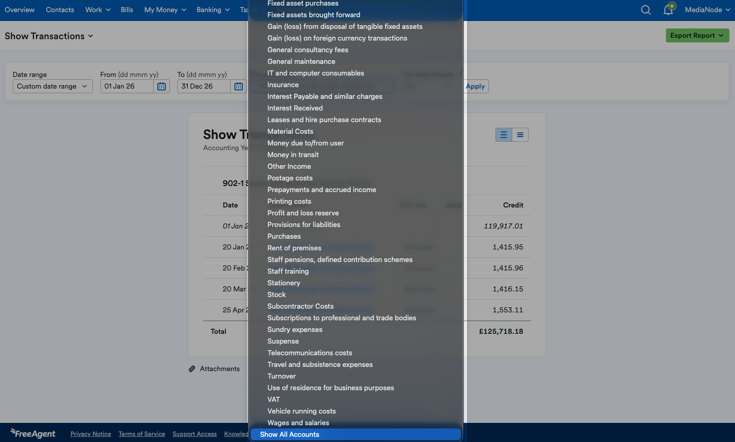735x442 pixels.
Task: Edit the To date field
Action: [204, 86]
